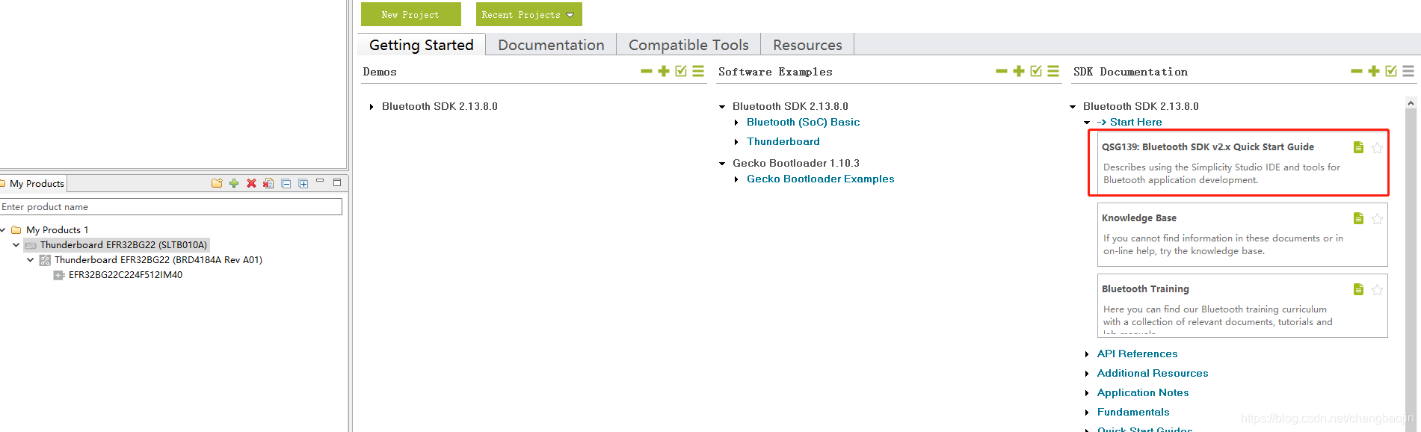
Task: Click the red X delete icon in My Products
Action: pyautogui.click(x=251, y=183)
